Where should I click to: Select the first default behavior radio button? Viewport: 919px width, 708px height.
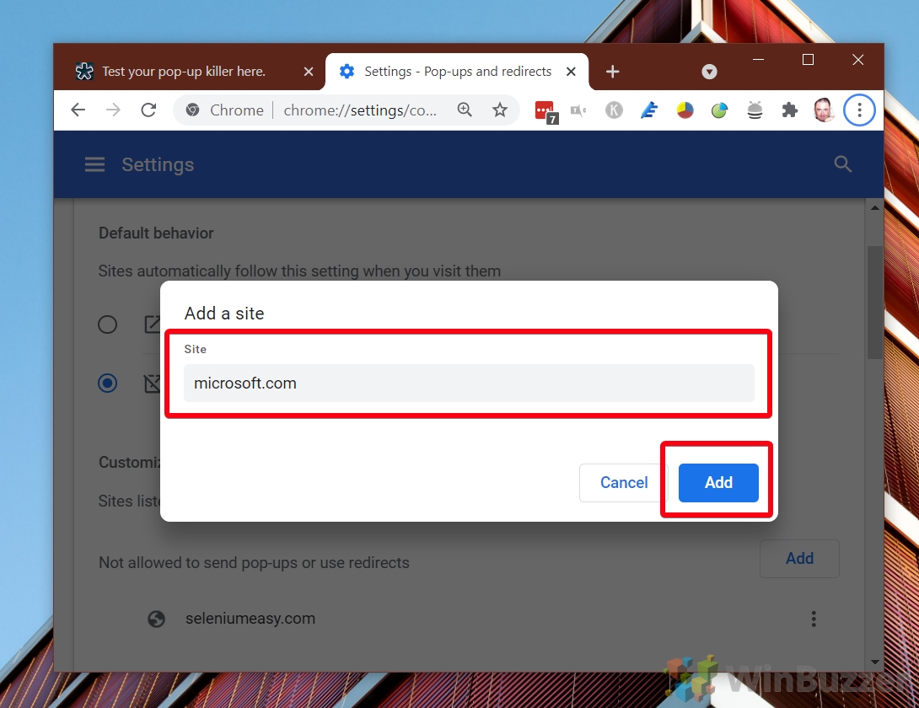pyautogui.click(x=107, y=324)
